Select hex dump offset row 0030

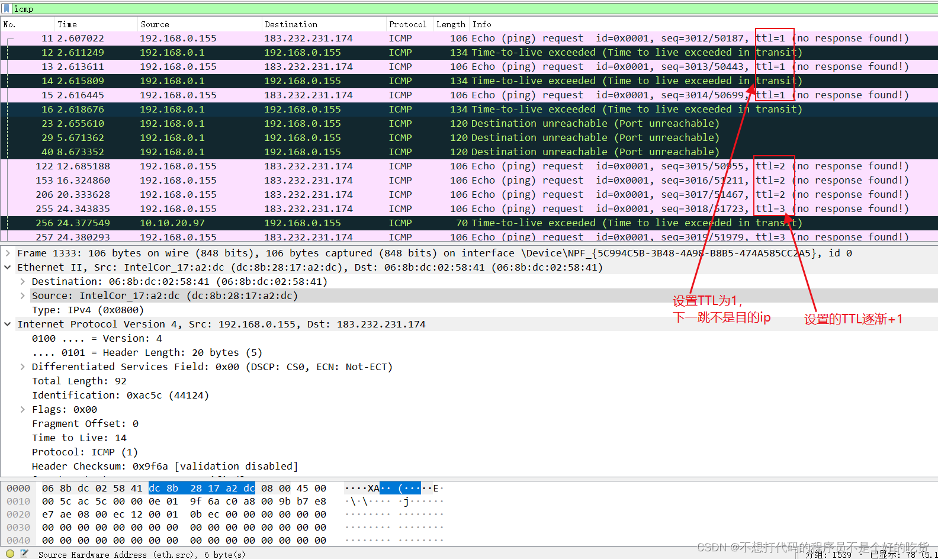click(x=18, y=528)
